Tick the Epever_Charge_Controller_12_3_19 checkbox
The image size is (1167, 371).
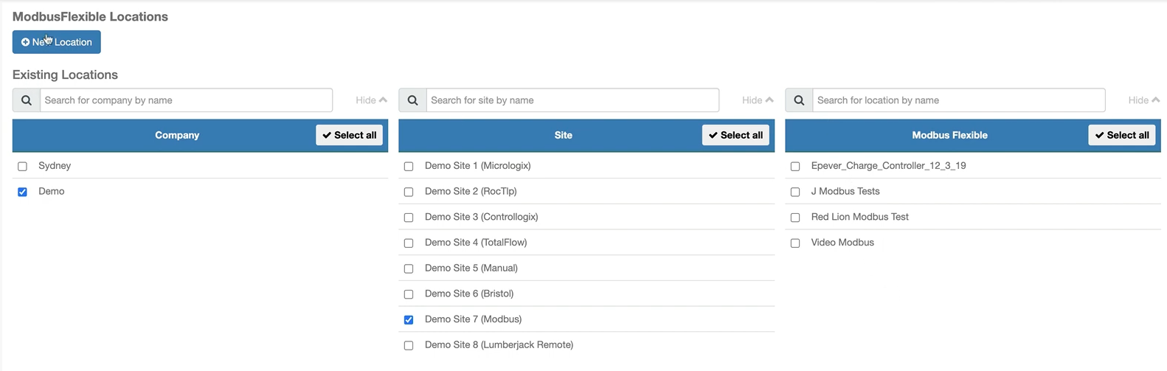click(795, 167)
